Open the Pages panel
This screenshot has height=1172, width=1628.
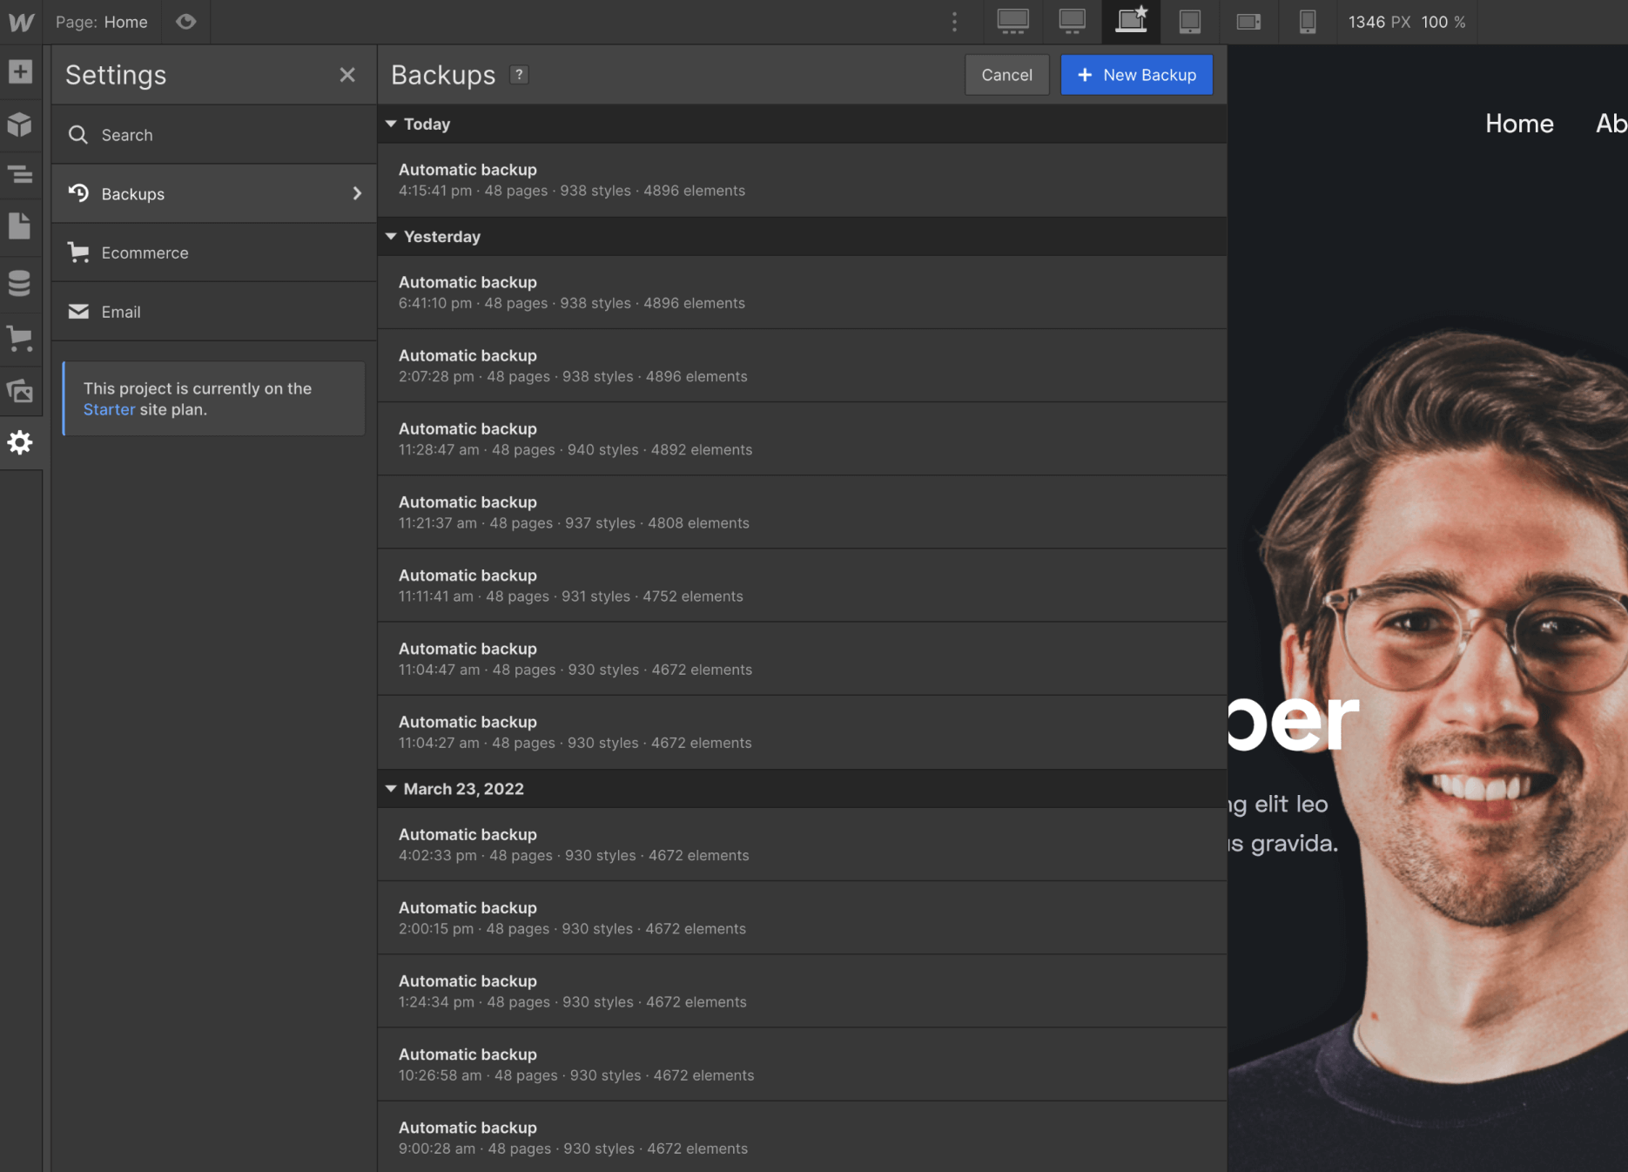pos(20,226)
